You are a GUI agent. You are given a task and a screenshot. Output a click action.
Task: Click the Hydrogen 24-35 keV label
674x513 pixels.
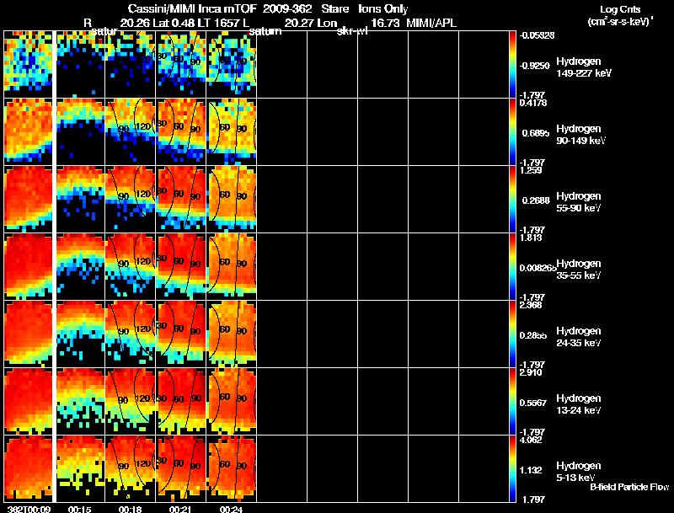coord(579,337)
